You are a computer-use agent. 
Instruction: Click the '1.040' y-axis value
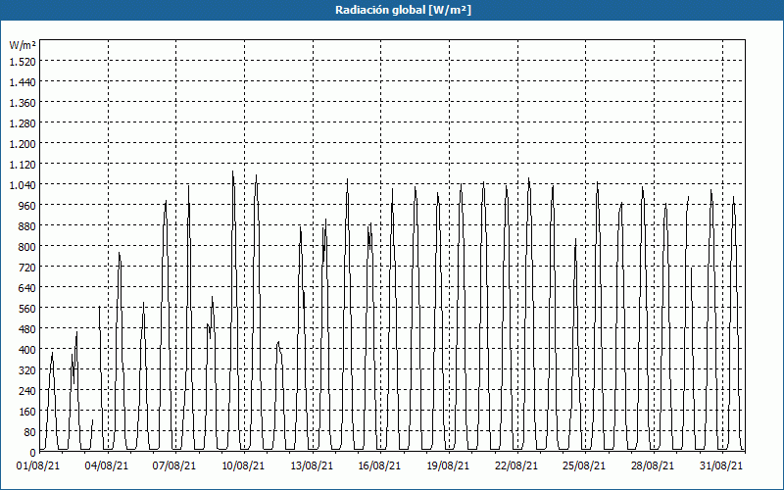23,185
